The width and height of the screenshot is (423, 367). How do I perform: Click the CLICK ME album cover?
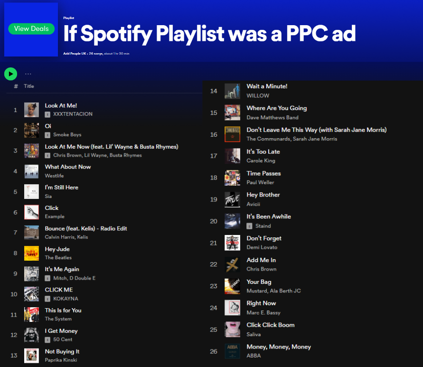pyautogui.click(x=31, y=294)
